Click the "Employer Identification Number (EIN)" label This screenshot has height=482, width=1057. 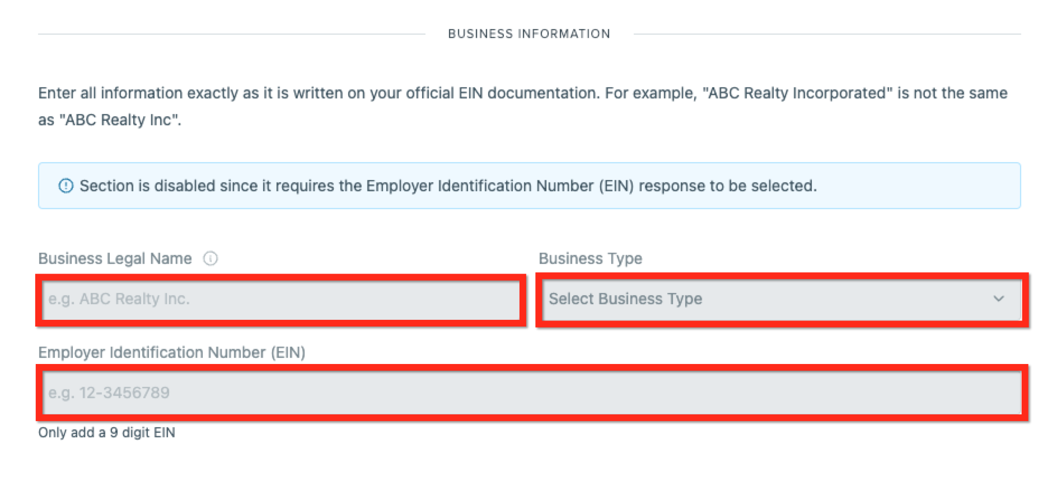point(171,352)
